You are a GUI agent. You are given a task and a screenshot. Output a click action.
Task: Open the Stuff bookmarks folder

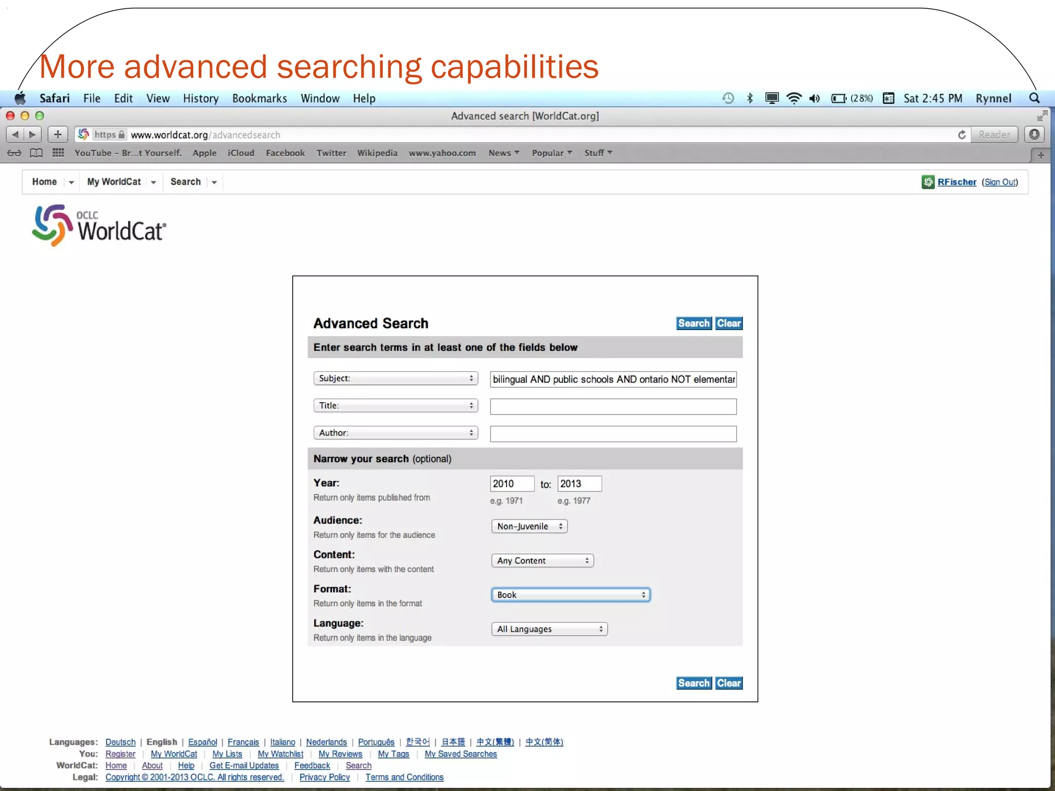pos(598,153)
